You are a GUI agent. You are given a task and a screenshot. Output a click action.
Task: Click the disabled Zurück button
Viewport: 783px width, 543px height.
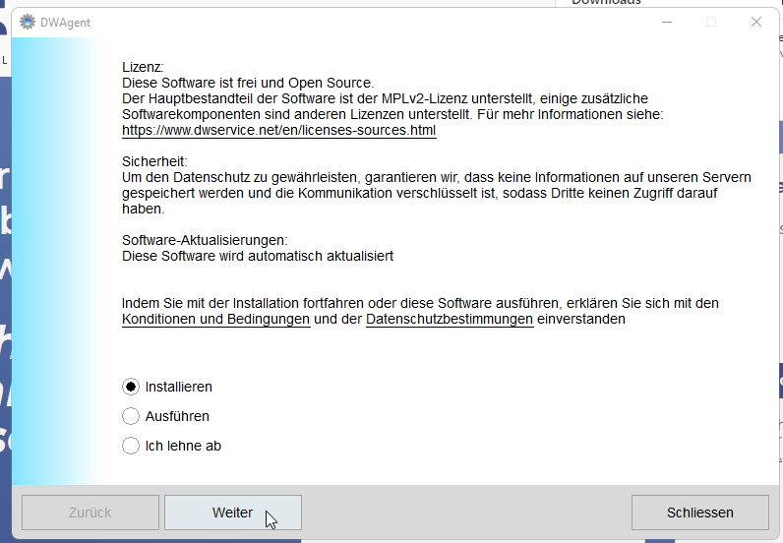coord(90,513)
